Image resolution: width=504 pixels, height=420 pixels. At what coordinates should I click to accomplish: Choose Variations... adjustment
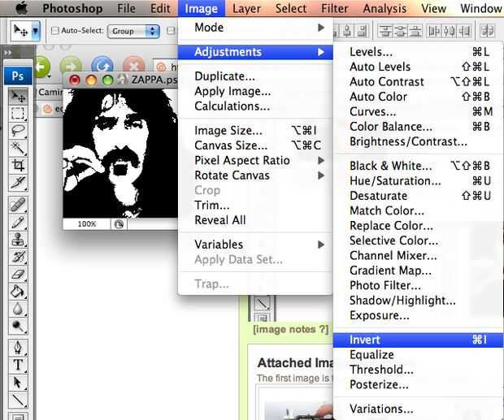tap(419, 409)
